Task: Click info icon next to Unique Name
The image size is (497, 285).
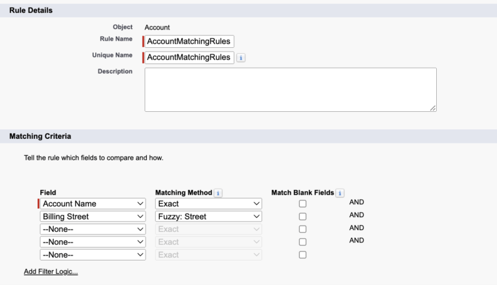Action: click(241, 58)
